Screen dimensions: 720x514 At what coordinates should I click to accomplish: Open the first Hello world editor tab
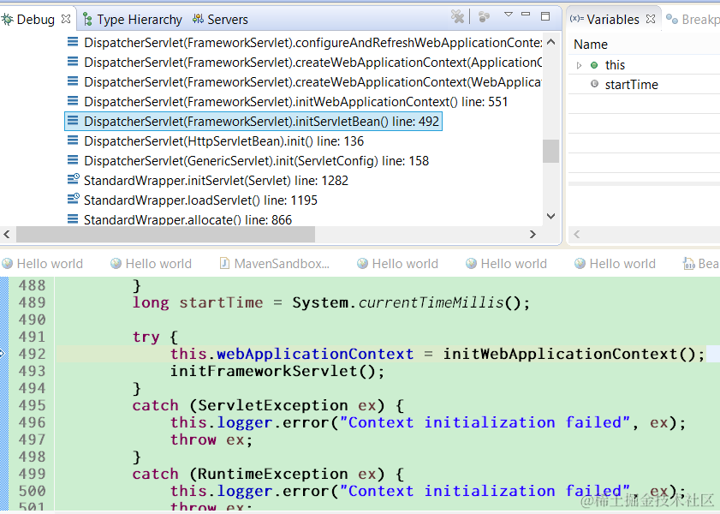click(x=43, y=264)
